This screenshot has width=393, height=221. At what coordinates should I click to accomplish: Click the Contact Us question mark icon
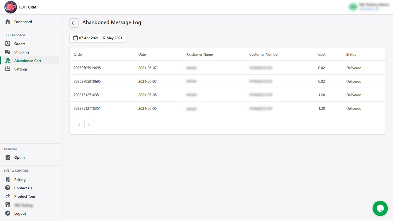pyautogui.click(x=8, y=188)
